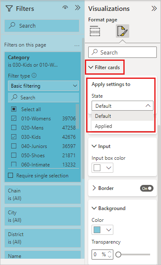
Task: Open more options for Filters on this page
Action: [77, 45]
